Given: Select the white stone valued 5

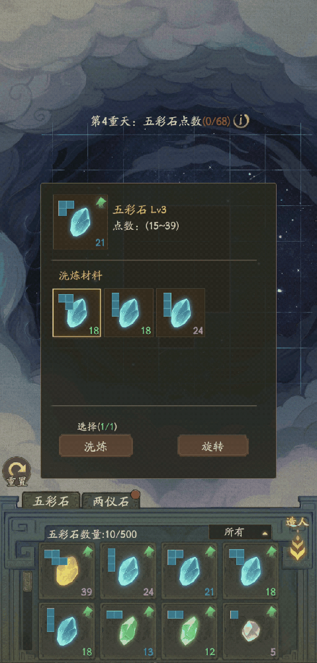Looking at the screenshot, I should 251,631.
